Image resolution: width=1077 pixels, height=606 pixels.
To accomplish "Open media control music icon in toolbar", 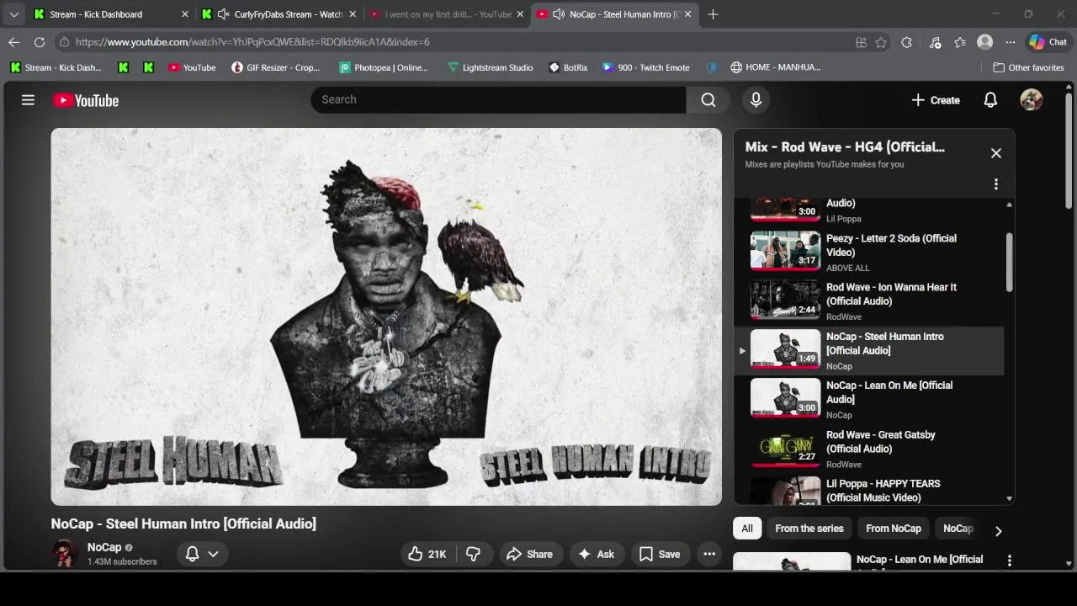I will pos(935,42).
